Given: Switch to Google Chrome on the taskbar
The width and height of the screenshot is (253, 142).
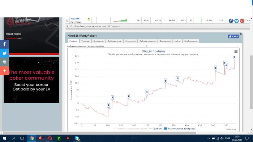Looking at the screenshot, I should tap(32, 138).
